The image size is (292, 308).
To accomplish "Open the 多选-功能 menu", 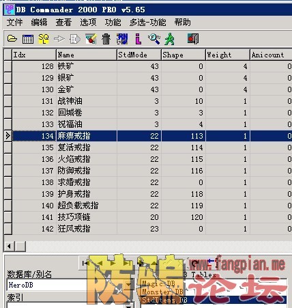I will coord(147,23).
